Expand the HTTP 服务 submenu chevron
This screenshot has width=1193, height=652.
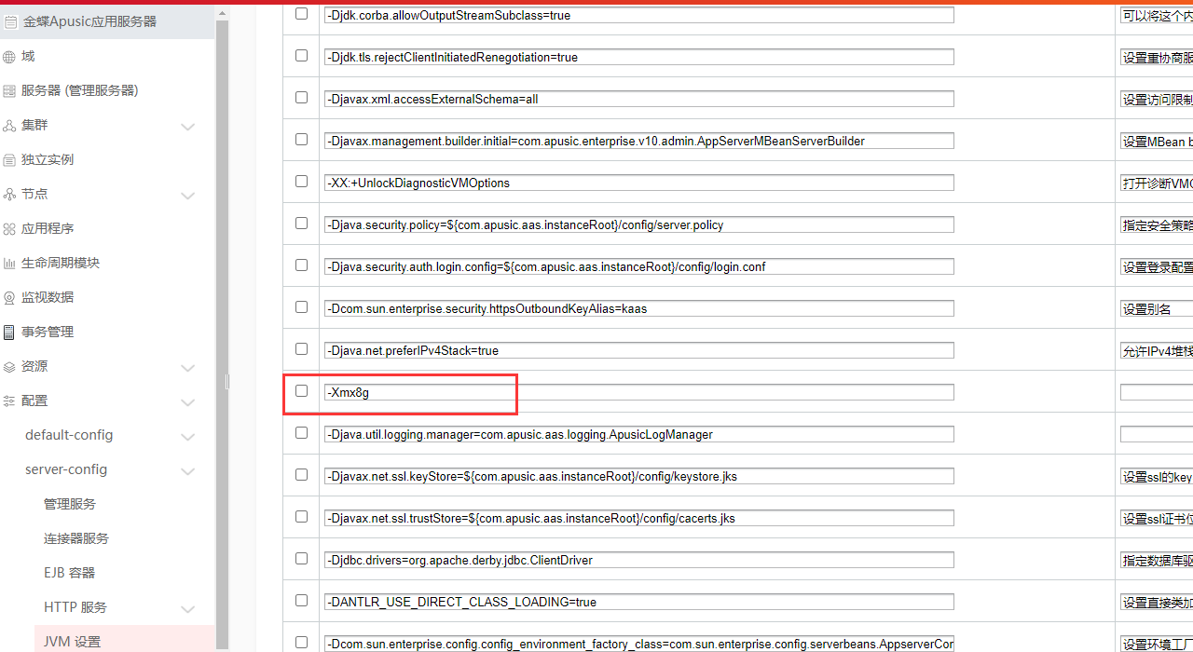click(x=187, y=609)
